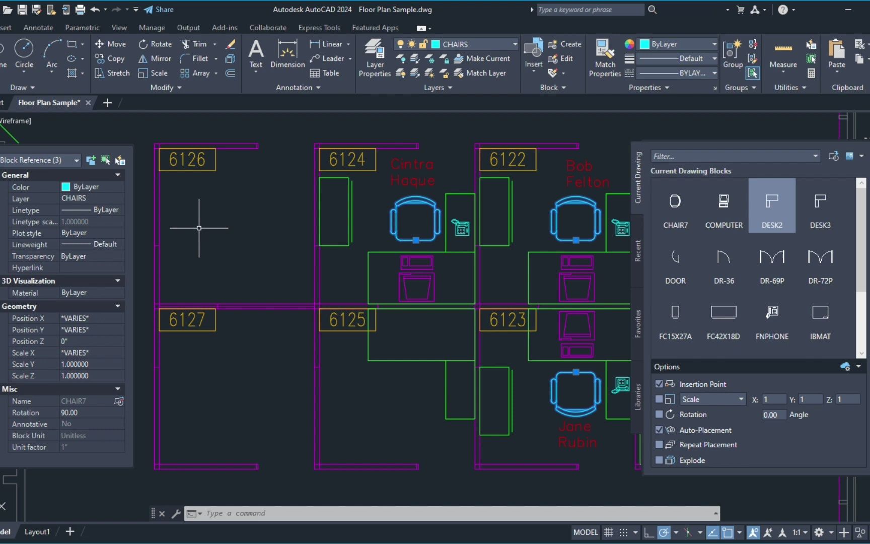Click the ByLayer color swatch in Properties
Image resolution: width=870 pixels, height=544 pixels.
(644, 44)
